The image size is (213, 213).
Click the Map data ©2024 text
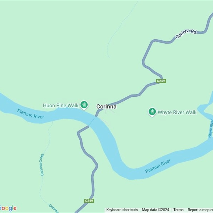click(x=155, y=210)
